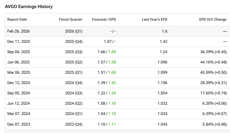Click the Last Year's EPS column header
The image size is (230, 133).
point(154,20)
